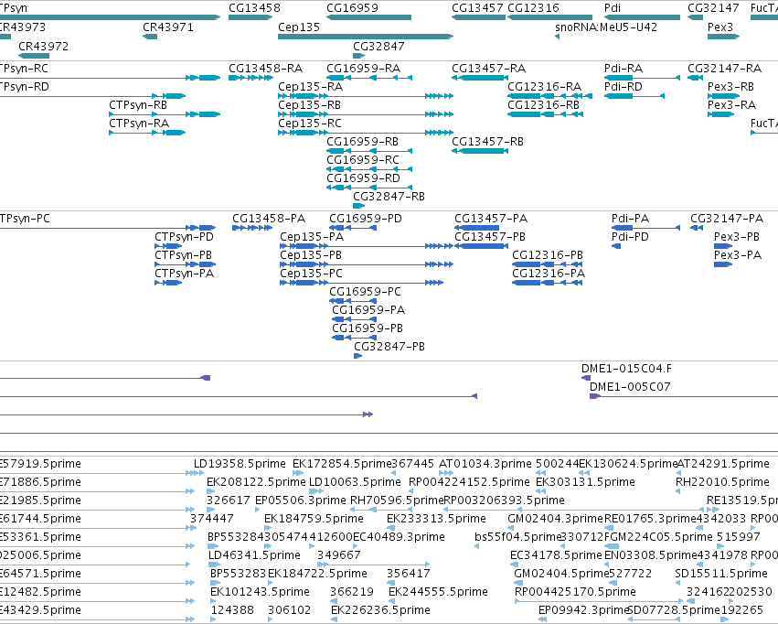Image resolution: width=778 pixels, height=624 pixels.
Task: Click the RH22010.5prime EST label
Action: pyautogui.click(x=722, y=482)
